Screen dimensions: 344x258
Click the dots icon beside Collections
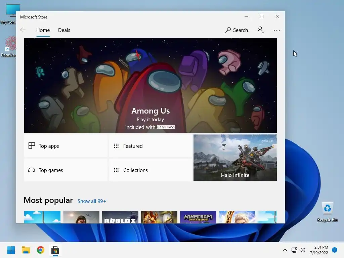click(116, 170)
